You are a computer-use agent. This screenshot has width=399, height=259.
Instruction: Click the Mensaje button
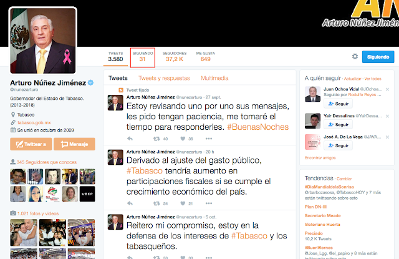pos(74,144)
